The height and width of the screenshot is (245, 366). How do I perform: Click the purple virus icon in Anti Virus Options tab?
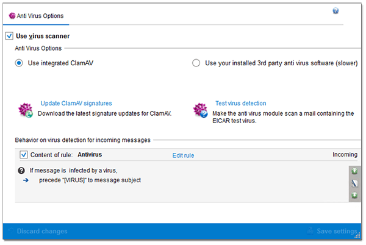pos(12,16)
